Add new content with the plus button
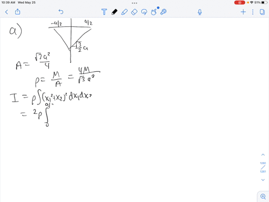Viewport: 269px width, 202px height. (x=243, y=12)
